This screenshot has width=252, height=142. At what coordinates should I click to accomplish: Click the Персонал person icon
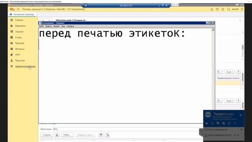pyautogui.click(x=11, y=60)
